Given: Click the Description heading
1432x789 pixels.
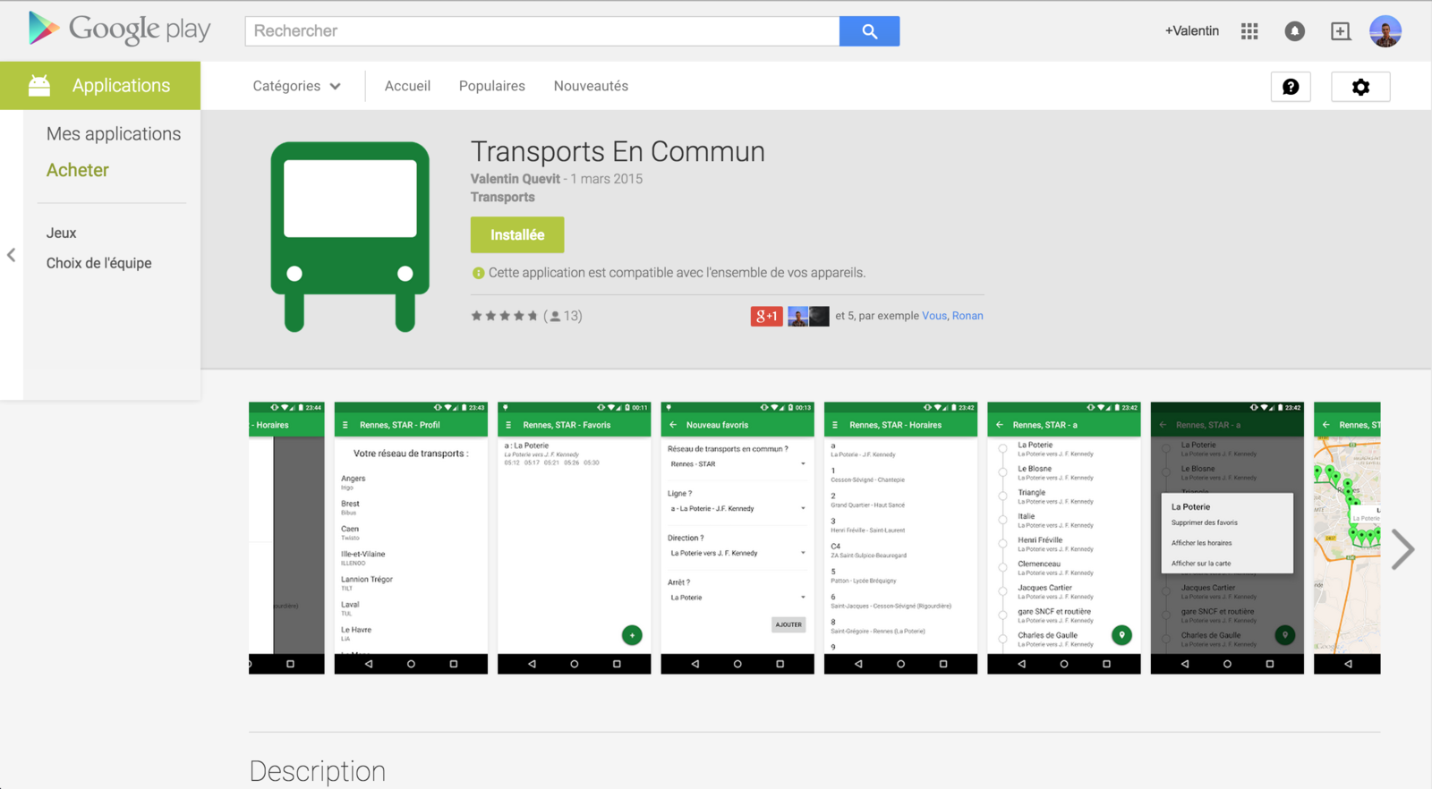Looking at the screenshot, I should point(318,771).
